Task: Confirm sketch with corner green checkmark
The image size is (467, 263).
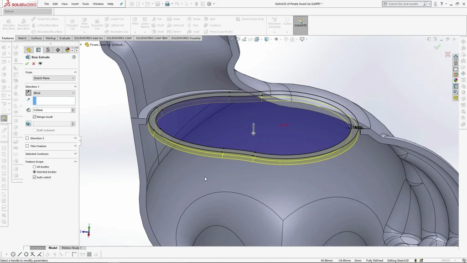Action: pos(437,47)
